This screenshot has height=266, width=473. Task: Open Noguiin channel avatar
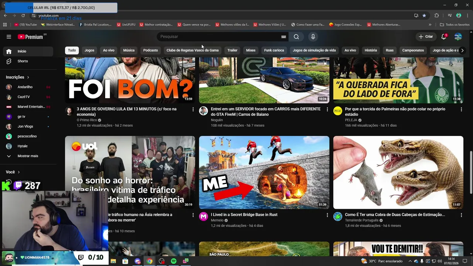click(204, 111)
